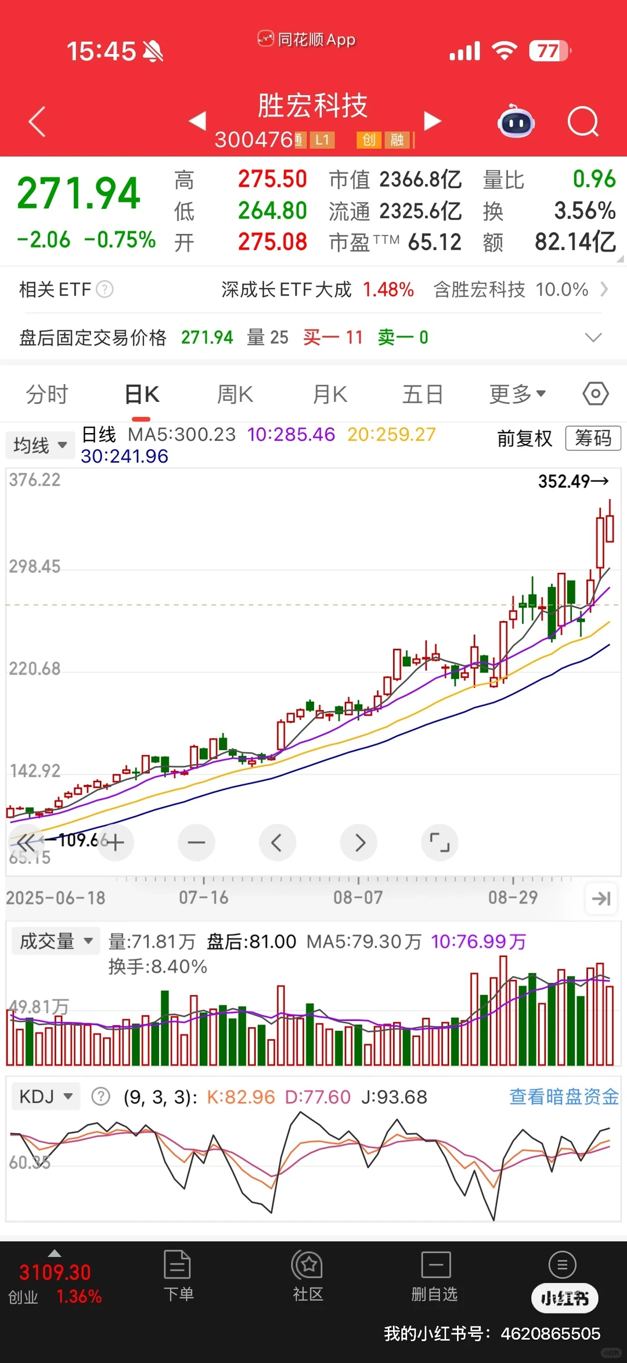Viewport: 627px width, 1363px height.
Task: Open 更多 chart period dropdown
Action: (517, 394)
